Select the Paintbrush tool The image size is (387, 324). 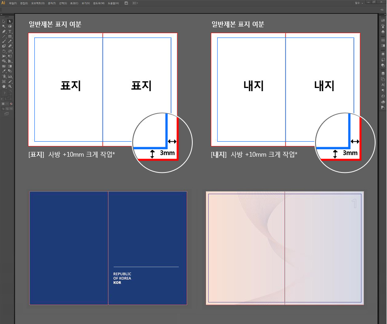[4, 41]
